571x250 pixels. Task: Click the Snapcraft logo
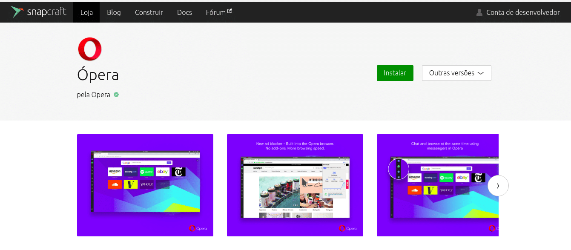coord(39,12)
